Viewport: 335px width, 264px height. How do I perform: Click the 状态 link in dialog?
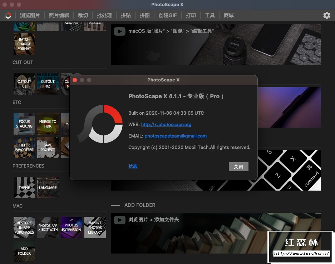pyautogui.click(x=133, y=166)
